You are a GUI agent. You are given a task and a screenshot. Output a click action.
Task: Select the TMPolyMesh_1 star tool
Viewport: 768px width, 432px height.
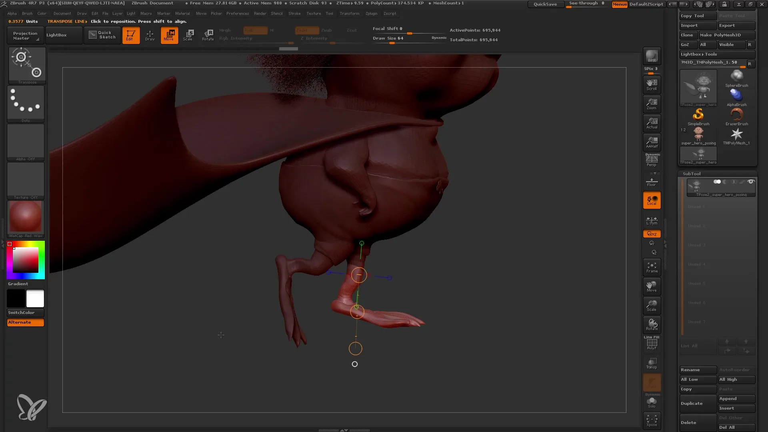pyautogui.click(x=736, y=136)
